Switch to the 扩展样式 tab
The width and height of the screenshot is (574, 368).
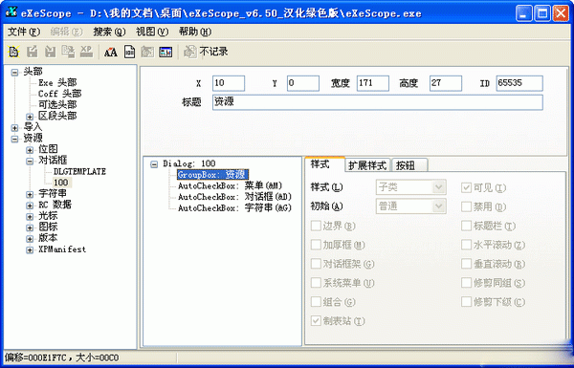click(x=367, y=165)
